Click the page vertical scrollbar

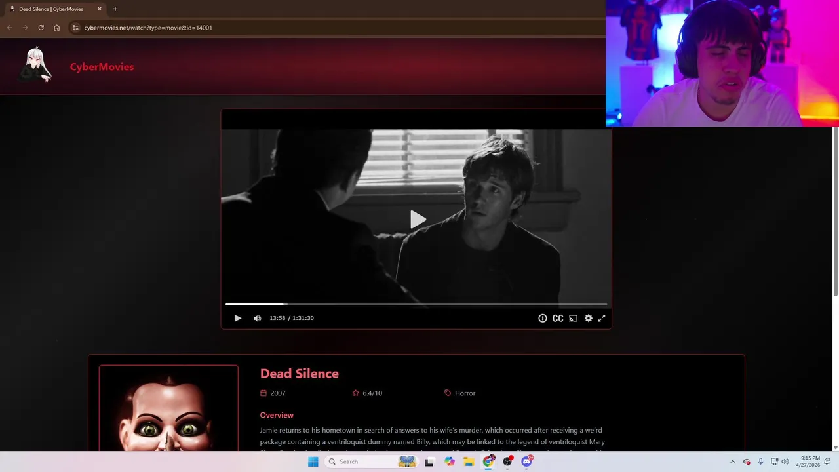point(835,211)
